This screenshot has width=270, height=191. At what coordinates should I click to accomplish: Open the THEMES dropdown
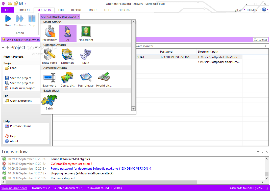[x=253, y=10]
